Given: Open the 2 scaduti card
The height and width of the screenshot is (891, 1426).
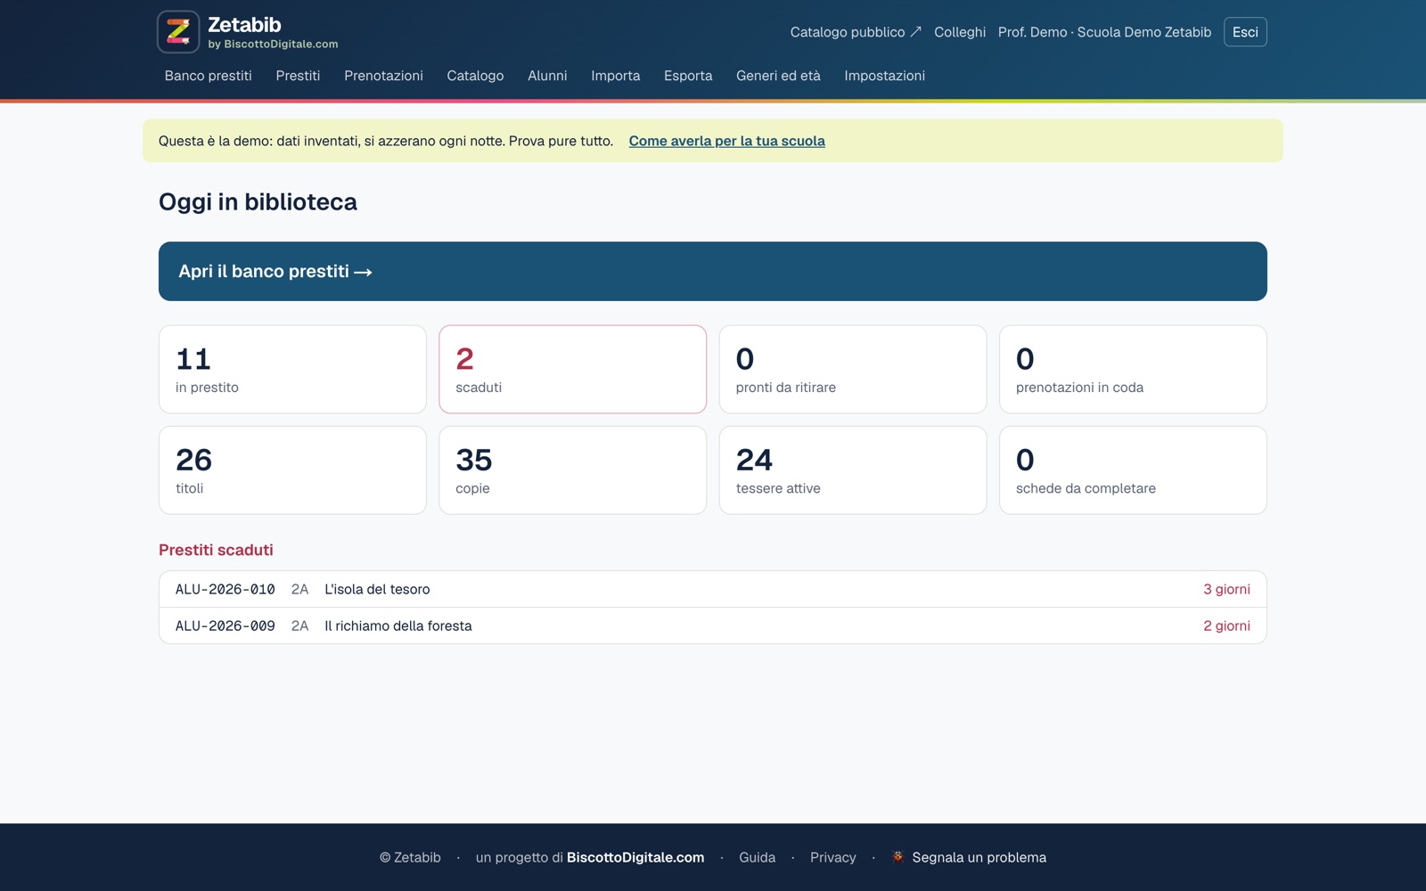Looking at the screenshot, I should [x=572, y=369].
